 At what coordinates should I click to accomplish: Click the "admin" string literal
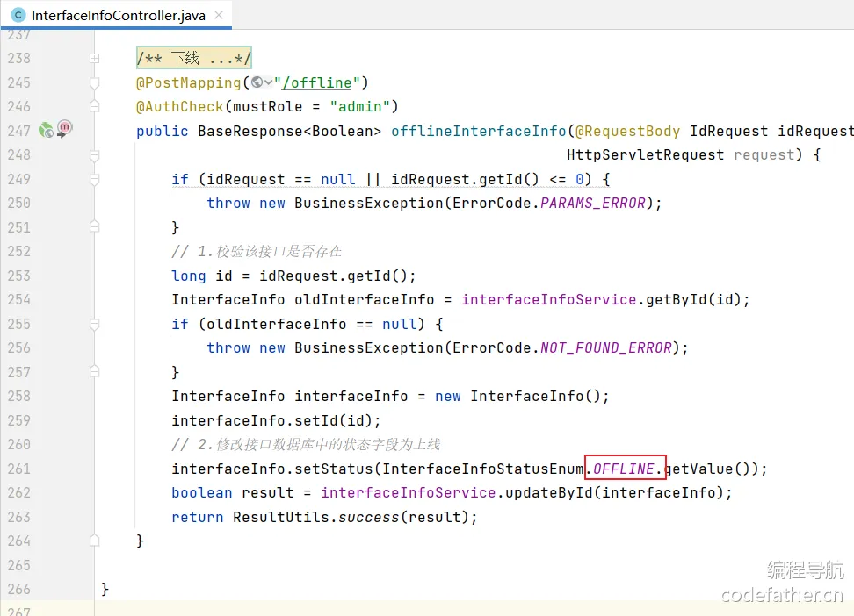click(359, 107)
